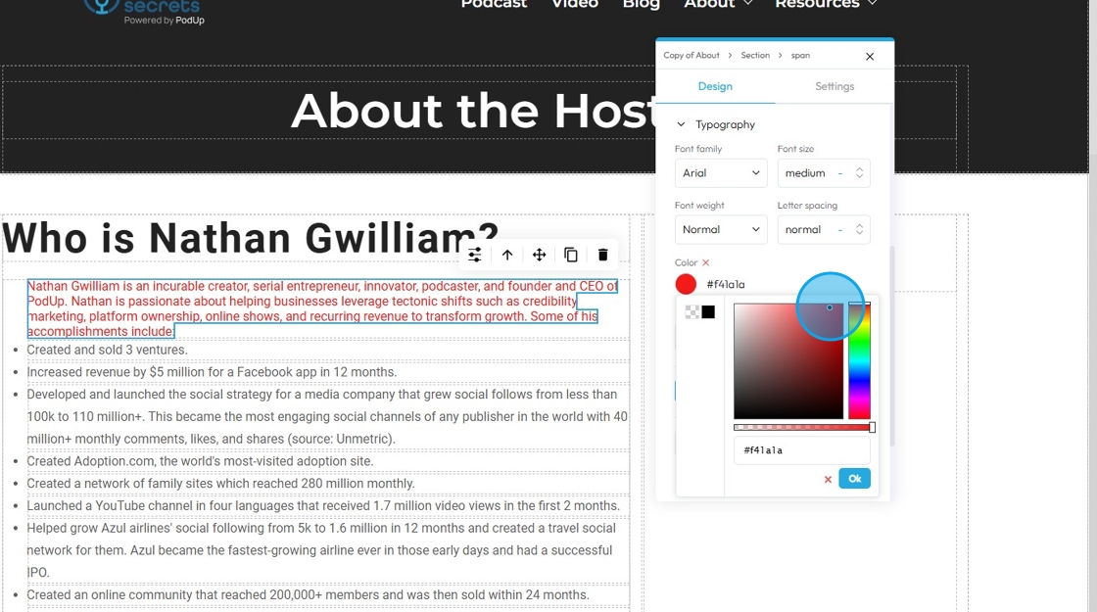1097x612 pixels.
Task: Click 'Created an online community' bullet
Action: (x=308, y=595)
